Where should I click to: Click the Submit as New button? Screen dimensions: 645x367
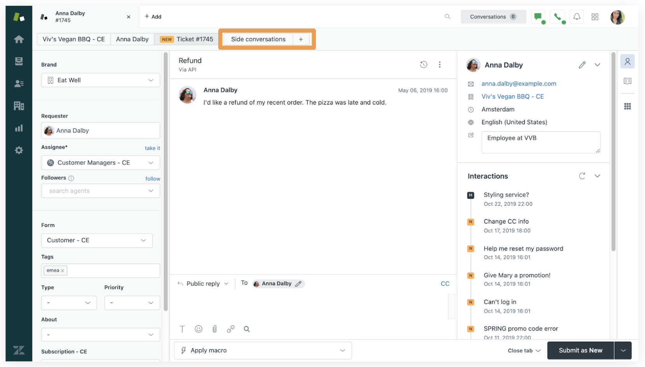(x=580, y=350)
